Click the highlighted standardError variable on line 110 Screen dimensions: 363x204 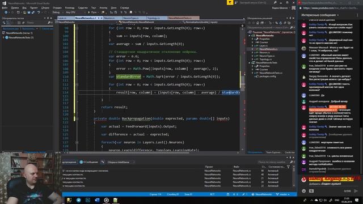point(129,76)
